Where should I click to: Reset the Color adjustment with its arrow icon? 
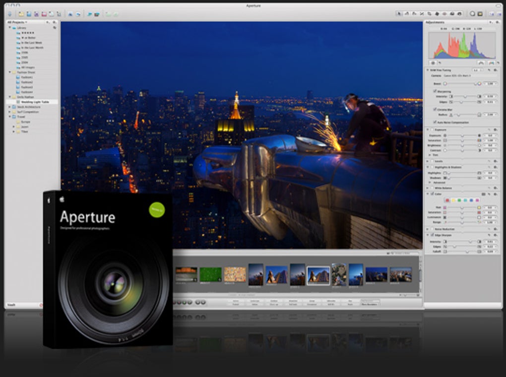[x=489, y=194]
